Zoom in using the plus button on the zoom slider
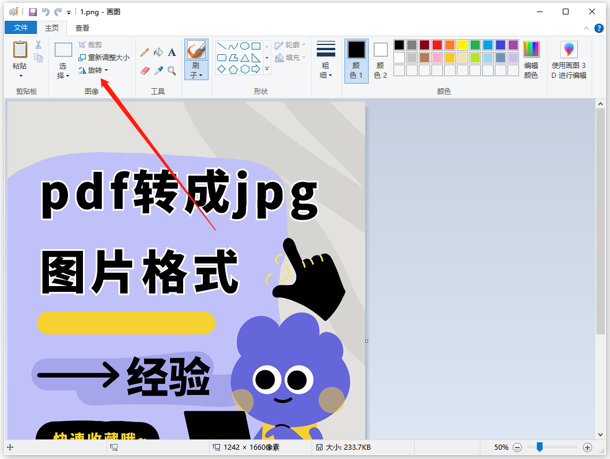This screenshot has height=459, width=610. (x=588, y=447)
